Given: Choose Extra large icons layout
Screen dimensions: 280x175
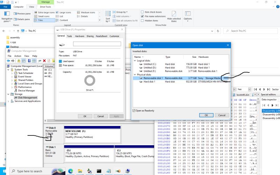Looking at the screenshot, I should [44, 12].
